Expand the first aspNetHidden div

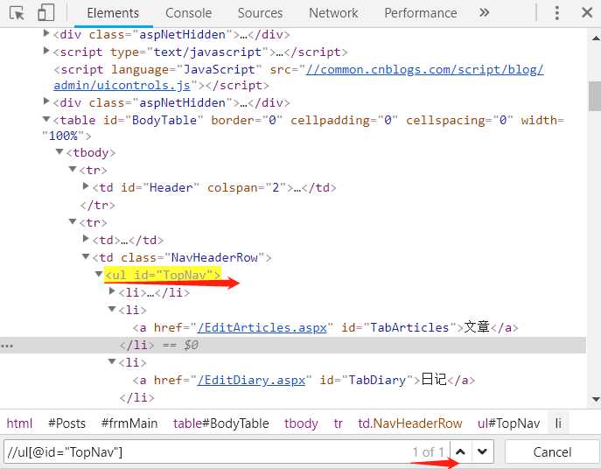(x=46, y=33)
